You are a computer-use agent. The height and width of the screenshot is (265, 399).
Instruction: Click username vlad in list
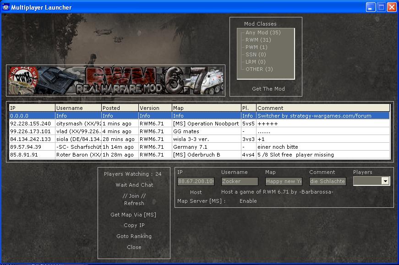click(x=78, y=131)
